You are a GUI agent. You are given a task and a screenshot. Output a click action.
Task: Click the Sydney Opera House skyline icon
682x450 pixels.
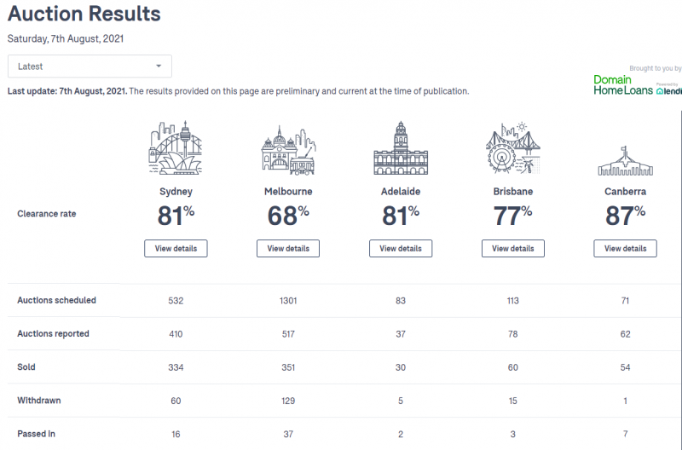click(x=176, y=147)
